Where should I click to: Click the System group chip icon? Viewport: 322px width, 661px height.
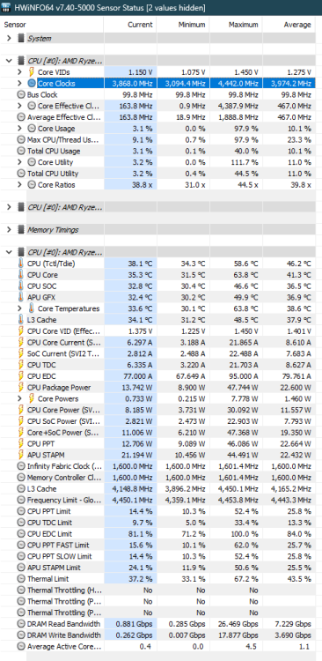click(21, 39)
